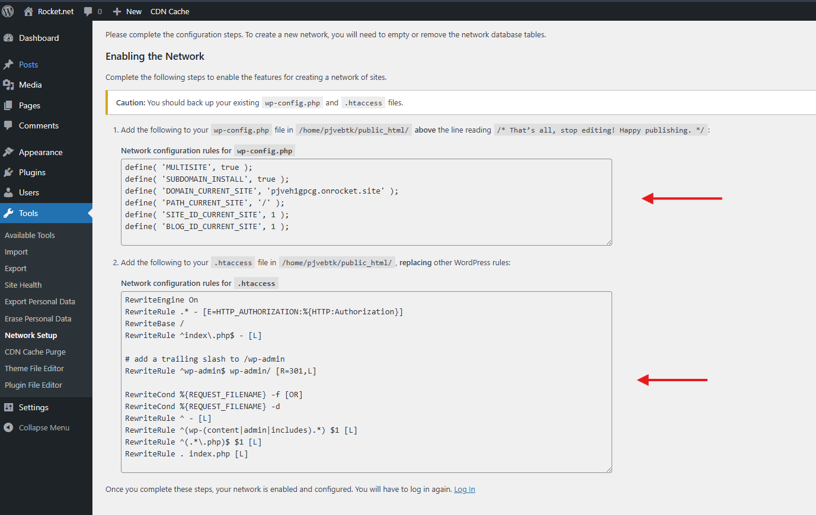Click the home icon beside Rocket.net
Viewport: 816px width, 515px height.
[x=28, y=11]
